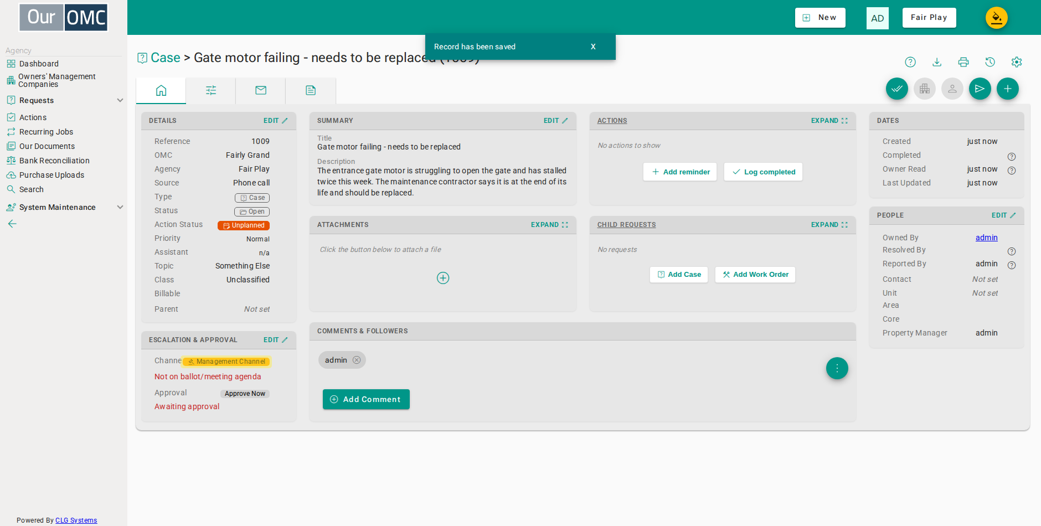1041x526 pixels.
Task: Click the New button in header
Action: coord(820,18)
